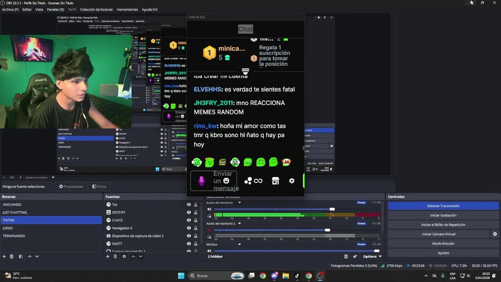501x282 pixels.
Task: Unmute Audio del escritorio 2 red speaker
Action: tap(209, 230)
